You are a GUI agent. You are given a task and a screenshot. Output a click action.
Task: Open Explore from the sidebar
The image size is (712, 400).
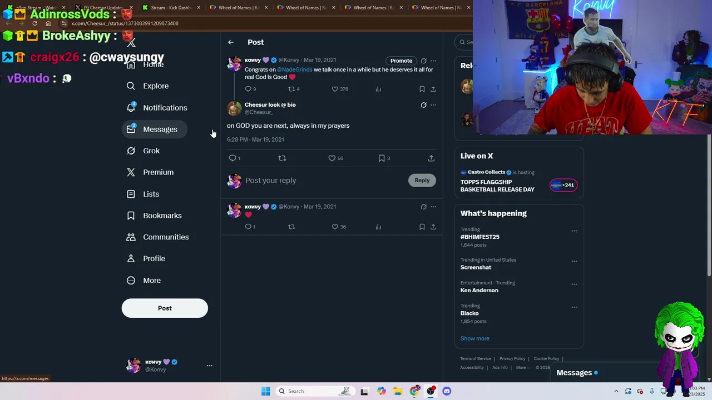(x=148, y=86)
